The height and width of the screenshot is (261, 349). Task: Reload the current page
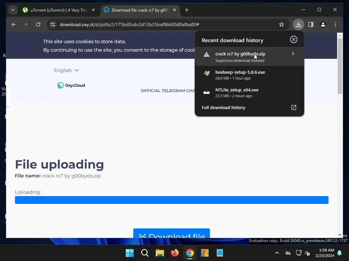pos(38,24)
